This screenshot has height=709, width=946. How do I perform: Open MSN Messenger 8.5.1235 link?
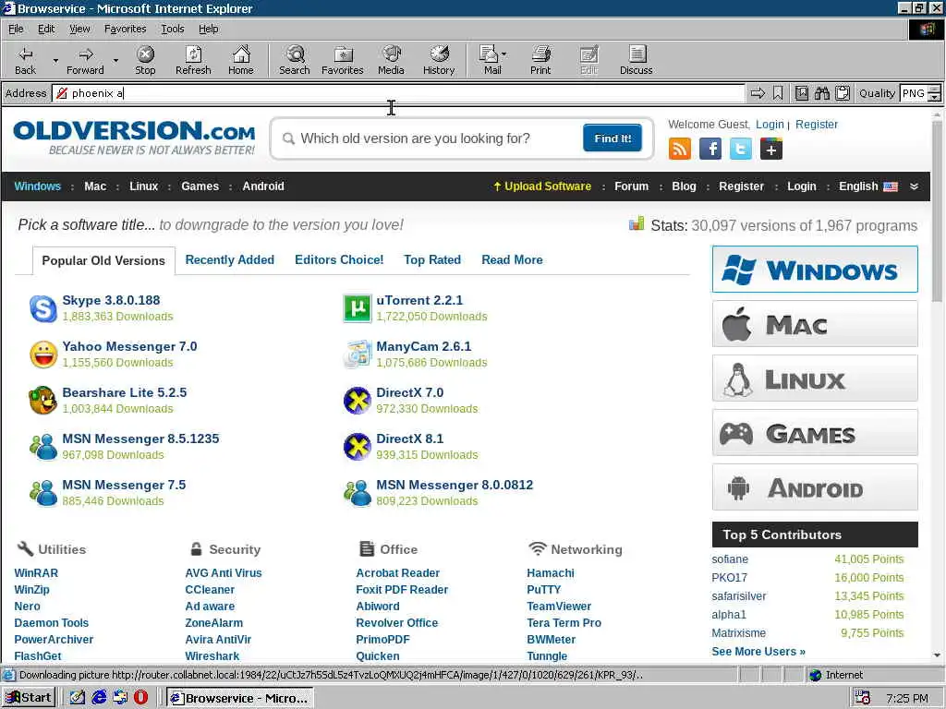click(140, 439)
